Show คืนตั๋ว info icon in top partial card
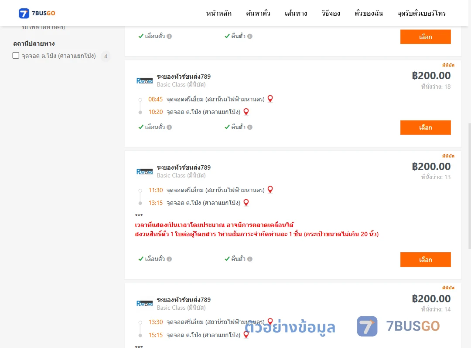 (250, 36)
